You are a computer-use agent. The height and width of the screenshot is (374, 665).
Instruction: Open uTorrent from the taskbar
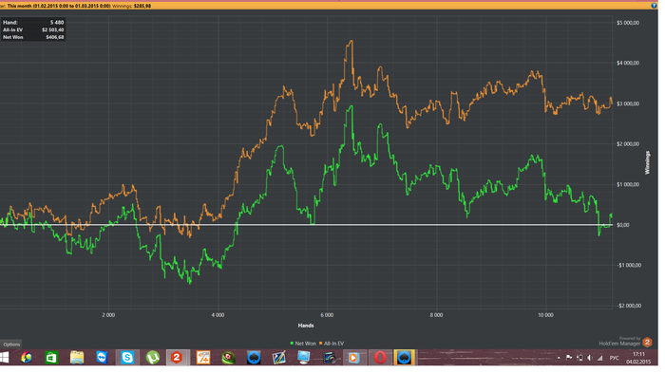coord(153,358)
